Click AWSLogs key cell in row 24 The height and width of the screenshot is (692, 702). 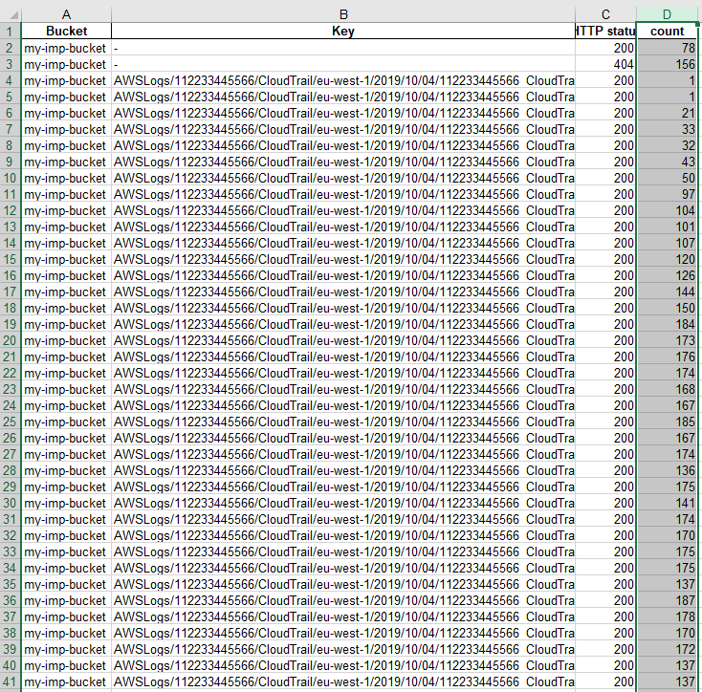click(343, 405)
